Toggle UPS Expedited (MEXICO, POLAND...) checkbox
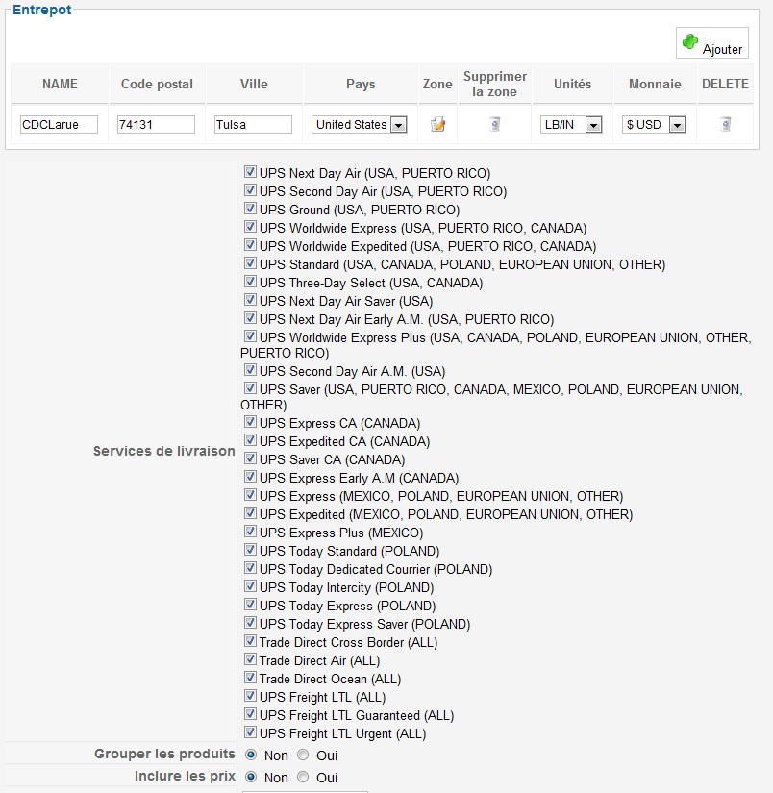 (x=250, y=513)
